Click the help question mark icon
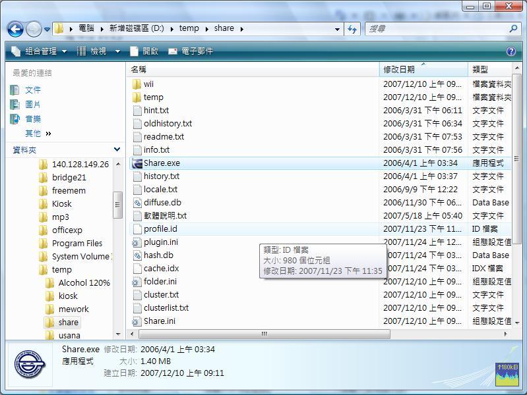 point(511,51)
